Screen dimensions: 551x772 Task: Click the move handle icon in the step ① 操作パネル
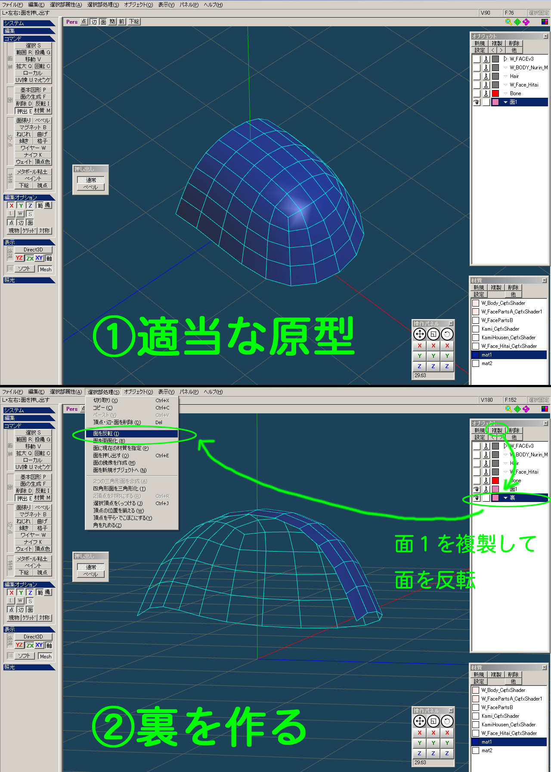click(x=420, y=334)
